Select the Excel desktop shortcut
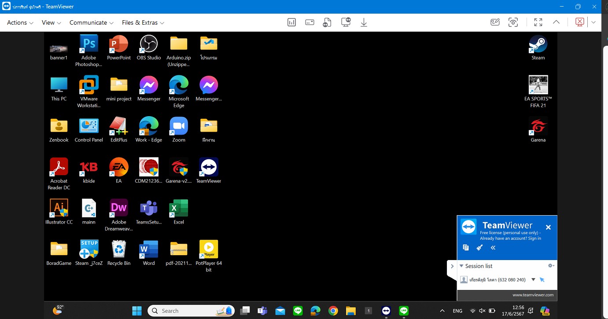 pos(179,212)
